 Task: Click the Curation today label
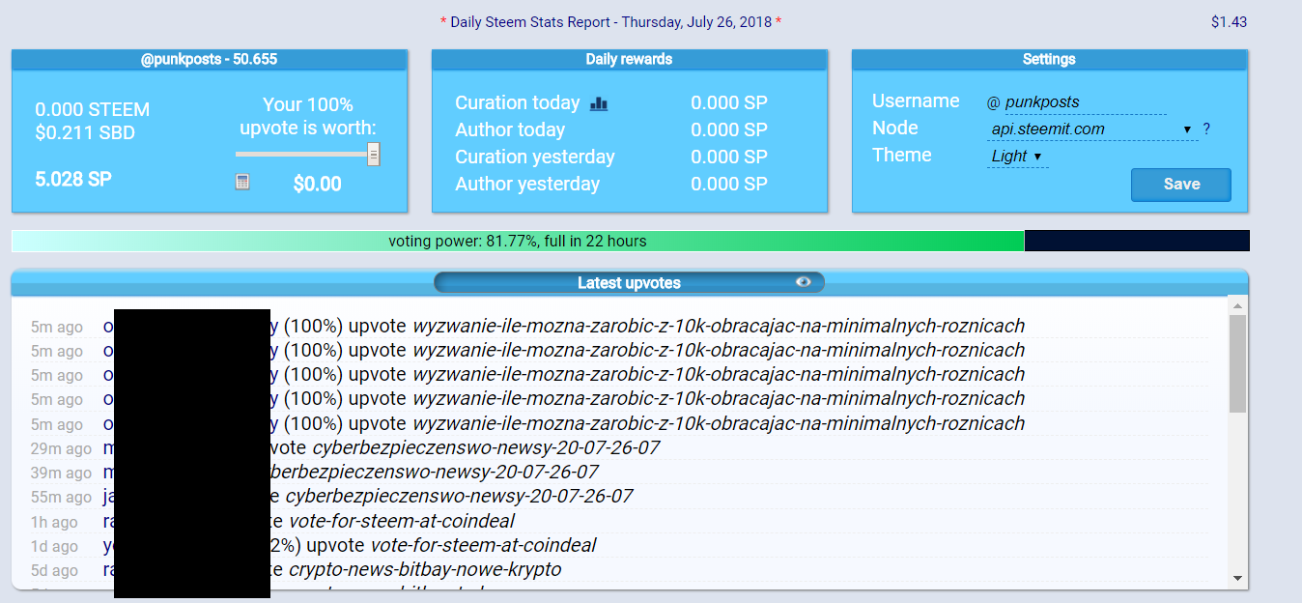pos(518,102)
